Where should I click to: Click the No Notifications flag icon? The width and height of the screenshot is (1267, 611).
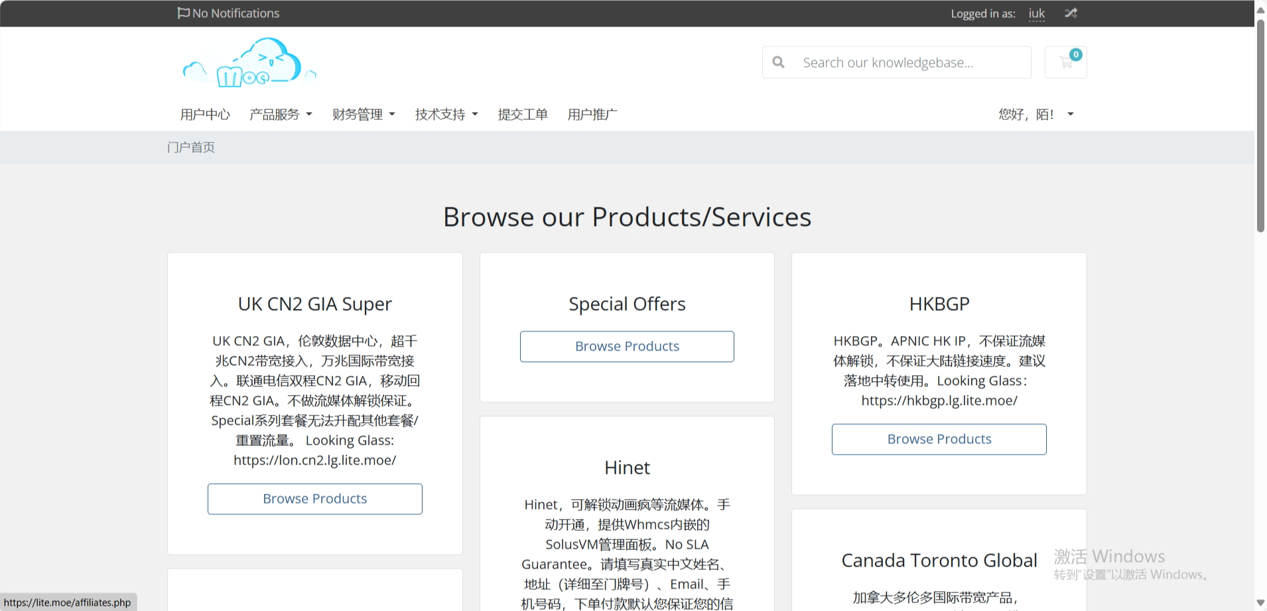[x=183, y=13]
